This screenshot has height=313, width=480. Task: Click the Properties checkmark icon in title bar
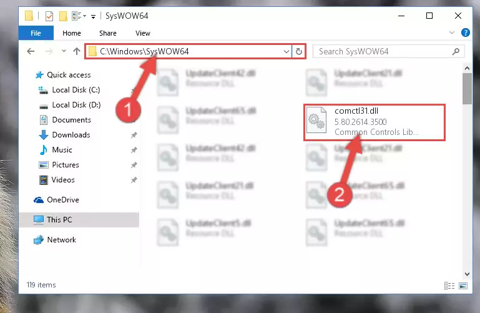tap(49, 16)
